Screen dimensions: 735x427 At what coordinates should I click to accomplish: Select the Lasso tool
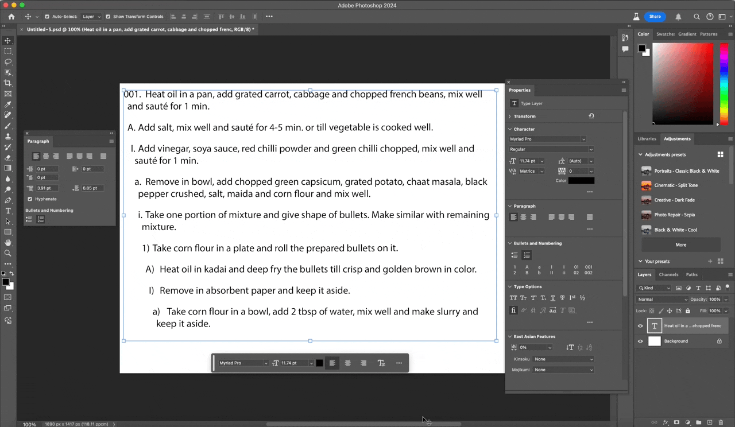click(7, 62)
